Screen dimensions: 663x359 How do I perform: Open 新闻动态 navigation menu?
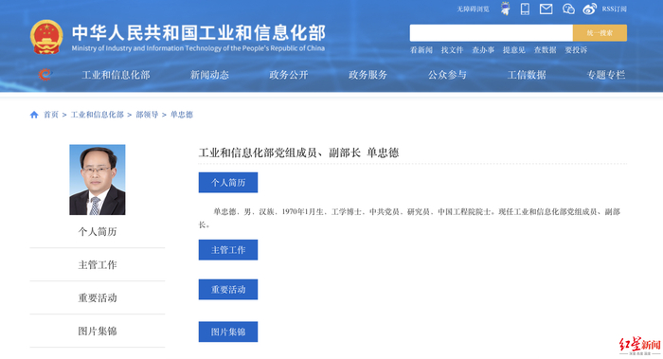pos(209,75)
